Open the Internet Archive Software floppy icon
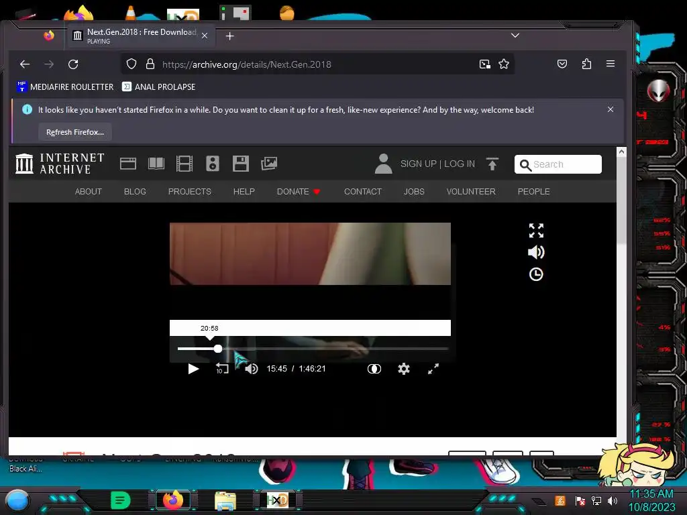Screen dimensions: 687x515 pos(241,164)
